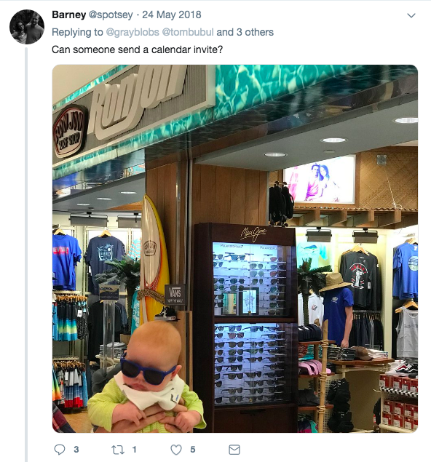
Task: Open the @grayblobs mention link
Action: pos(133,32)
